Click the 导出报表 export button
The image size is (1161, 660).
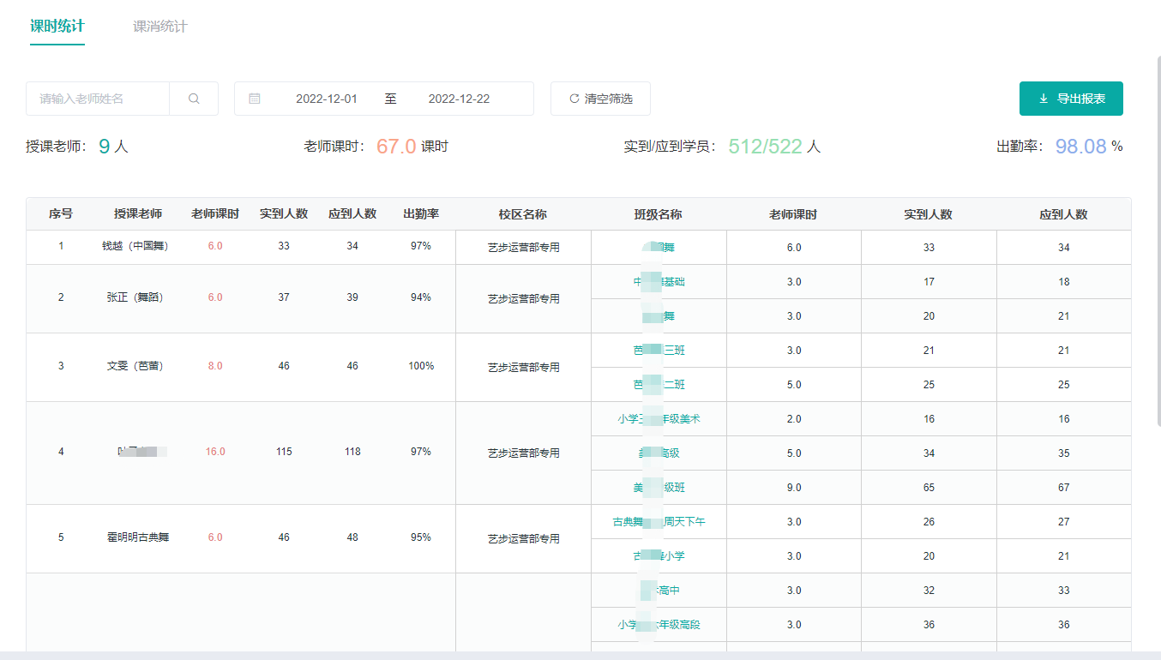tap(1071, 99)
